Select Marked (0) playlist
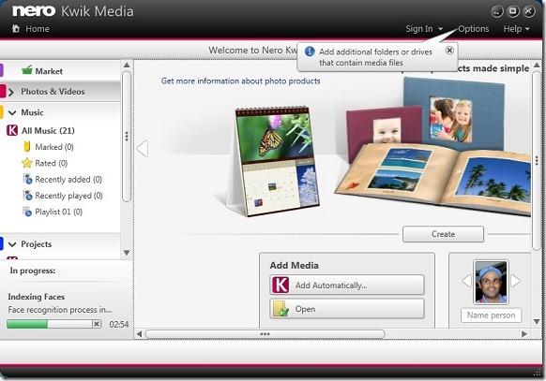This screenshot has width=546, height=381. [54, 147]
